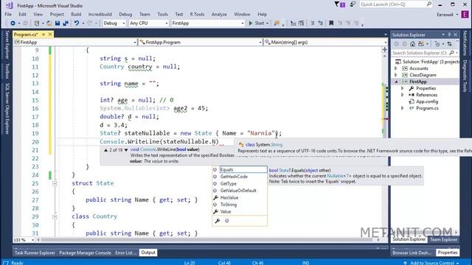Show next WriteLine overload with down arrow
This screenshot has height=265, width=472.
pyautogui.click(x=126, y=149)
